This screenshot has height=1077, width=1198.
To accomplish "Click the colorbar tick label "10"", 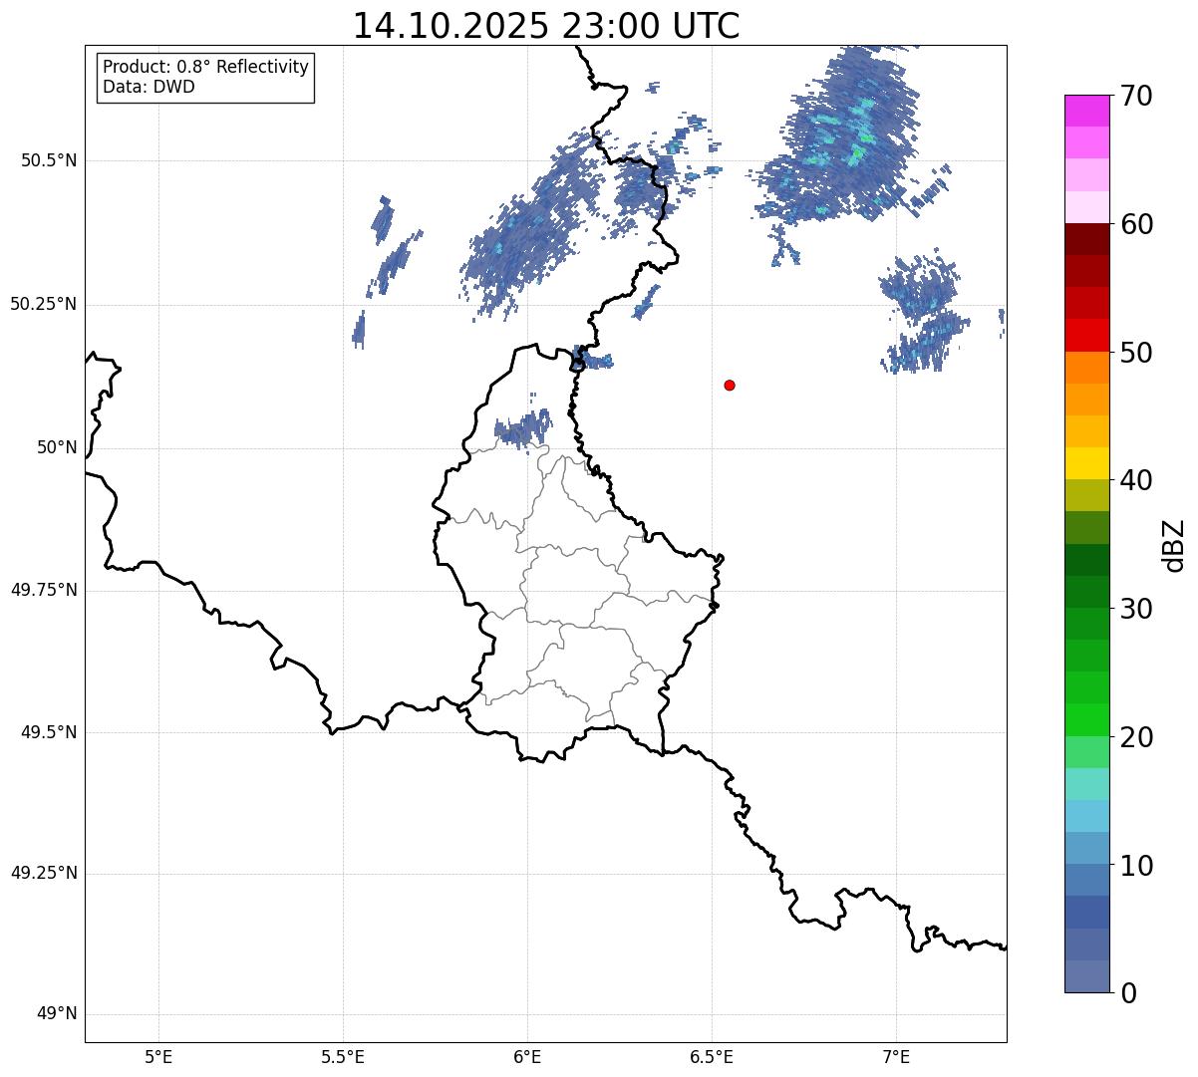I will coord(1136,866).
